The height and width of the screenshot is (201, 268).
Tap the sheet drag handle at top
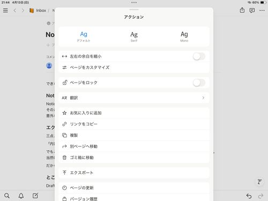coord(134,10)
